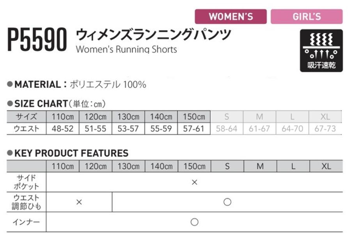The image size is (351, 240).
Task: Click the ○ mark in the インナー row
Action: click(195, 222)
